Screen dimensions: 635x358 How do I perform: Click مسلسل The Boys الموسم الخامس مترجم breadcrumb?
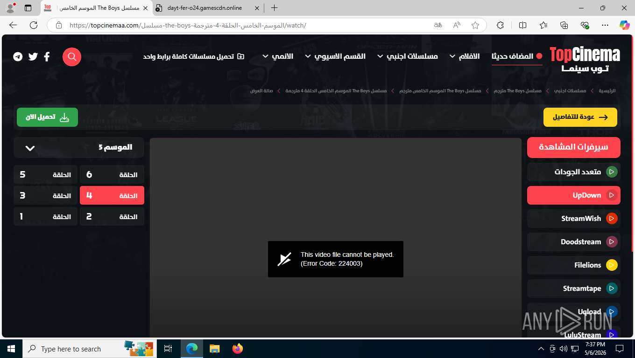[440, 91]
